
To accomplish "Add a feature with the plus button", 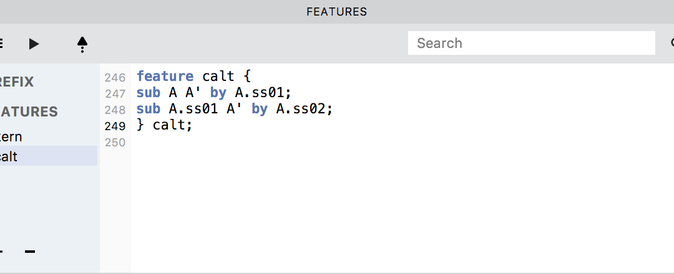I will pos(2,252).
